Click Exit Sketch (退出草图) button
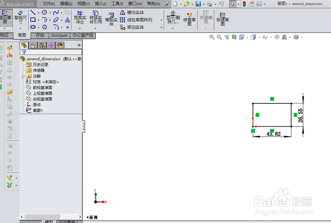This screenshot has width=331, height=223. click(5, 17)
